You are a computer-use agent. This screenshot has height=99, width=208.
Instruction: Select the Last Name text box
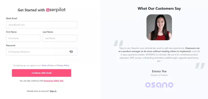point(60,38)
